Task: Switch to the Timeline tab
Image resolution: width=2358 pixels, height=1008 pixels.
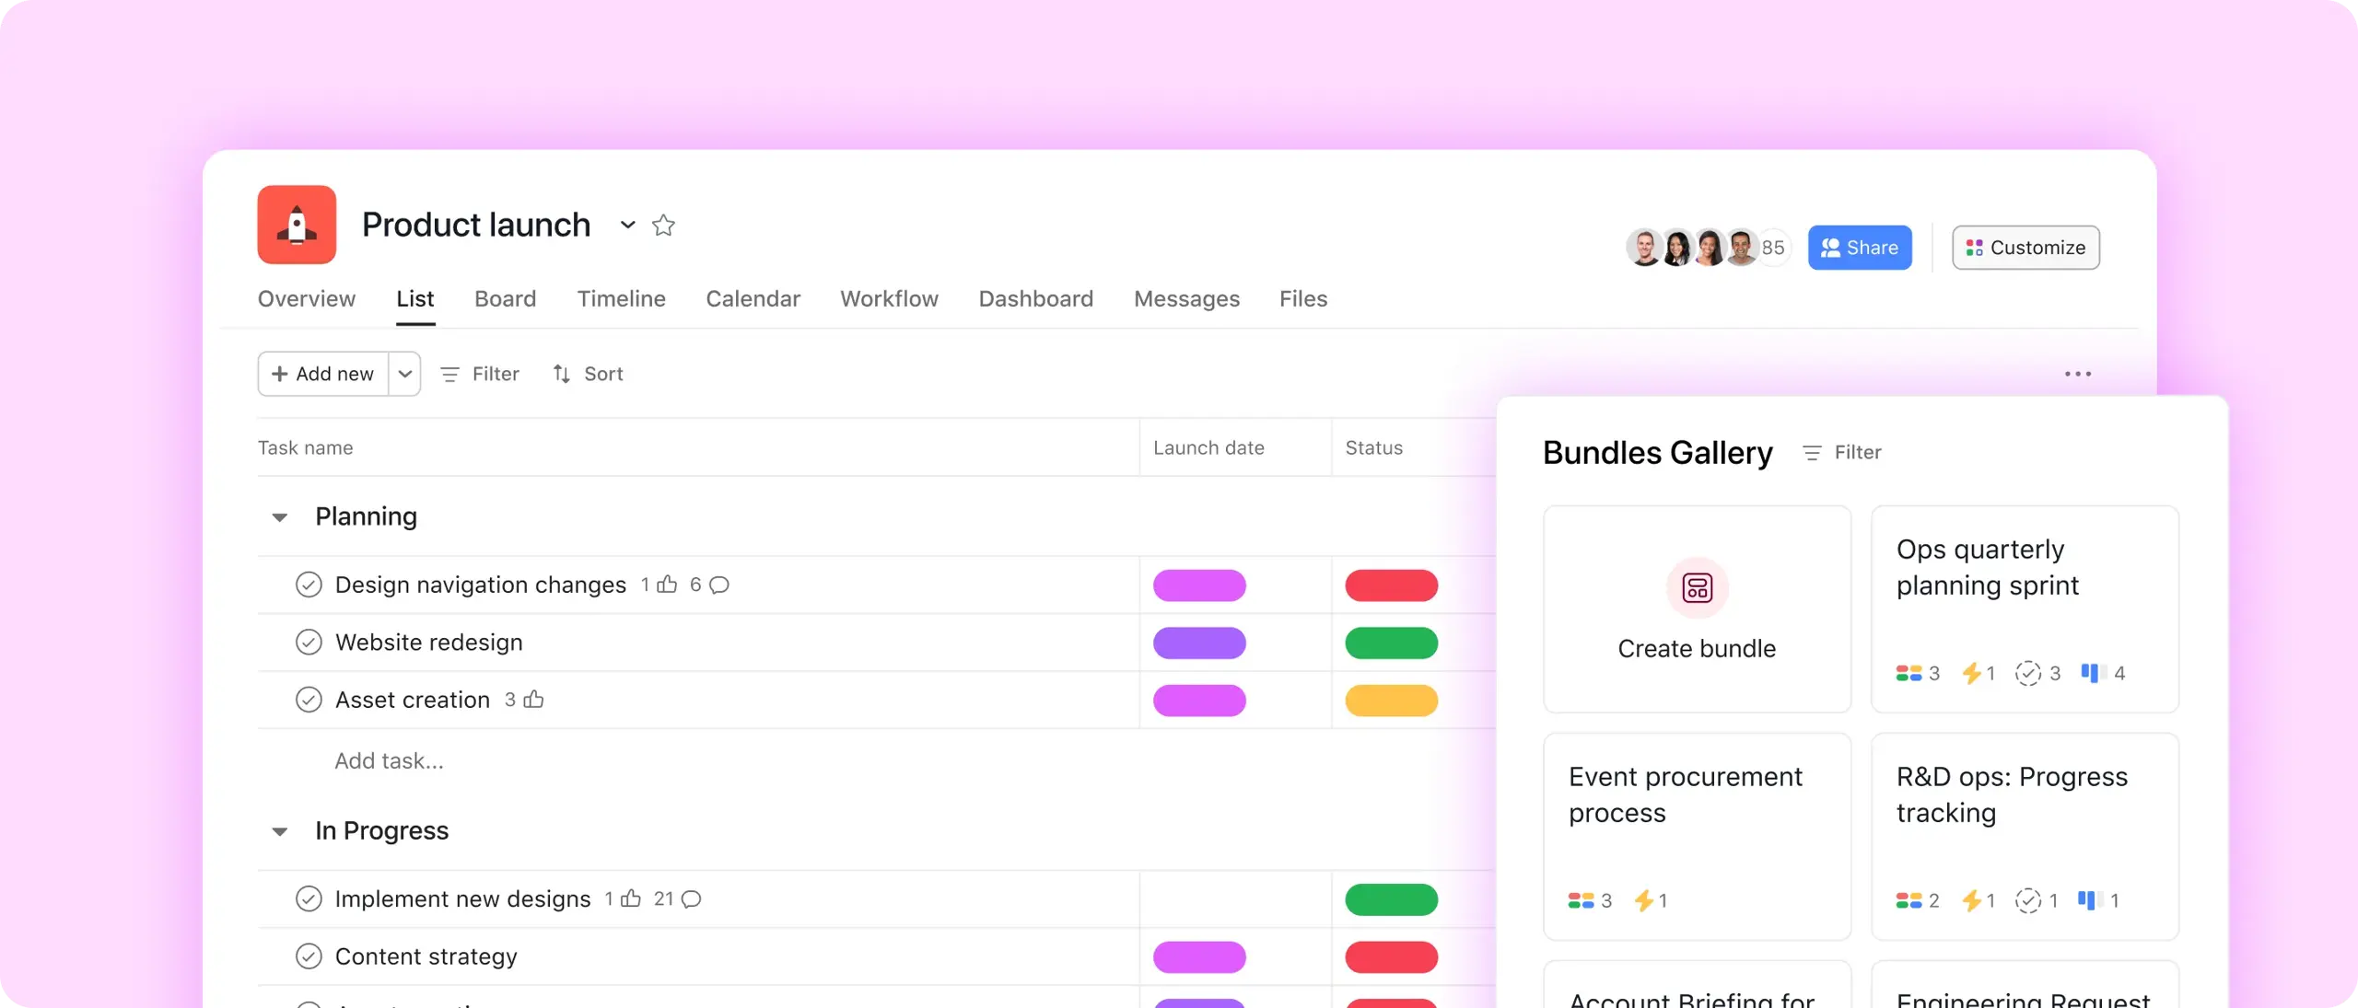Action: click(x=622, y=299)
